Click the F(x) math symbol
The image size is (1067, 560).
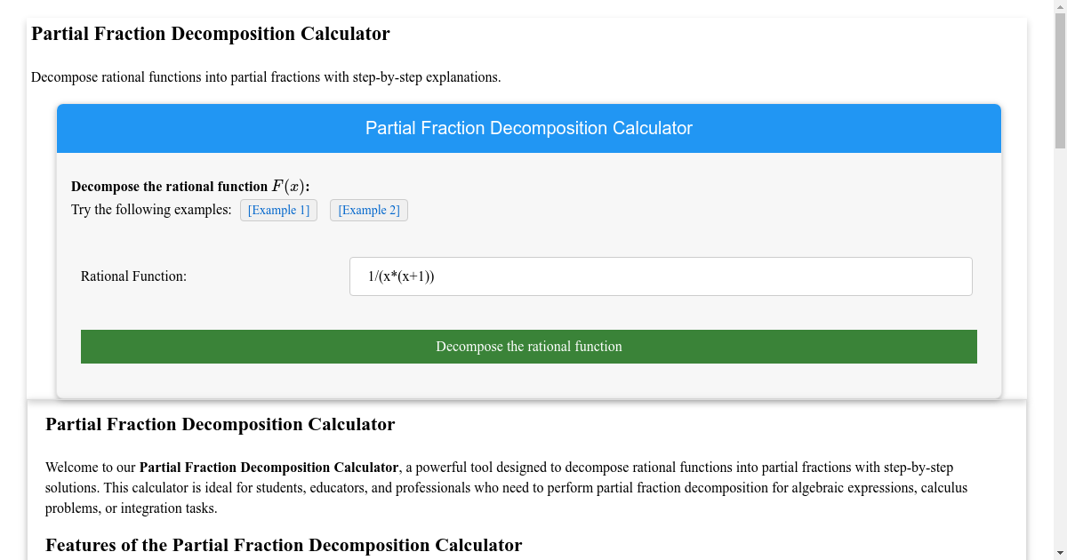[x=288, y=187]
